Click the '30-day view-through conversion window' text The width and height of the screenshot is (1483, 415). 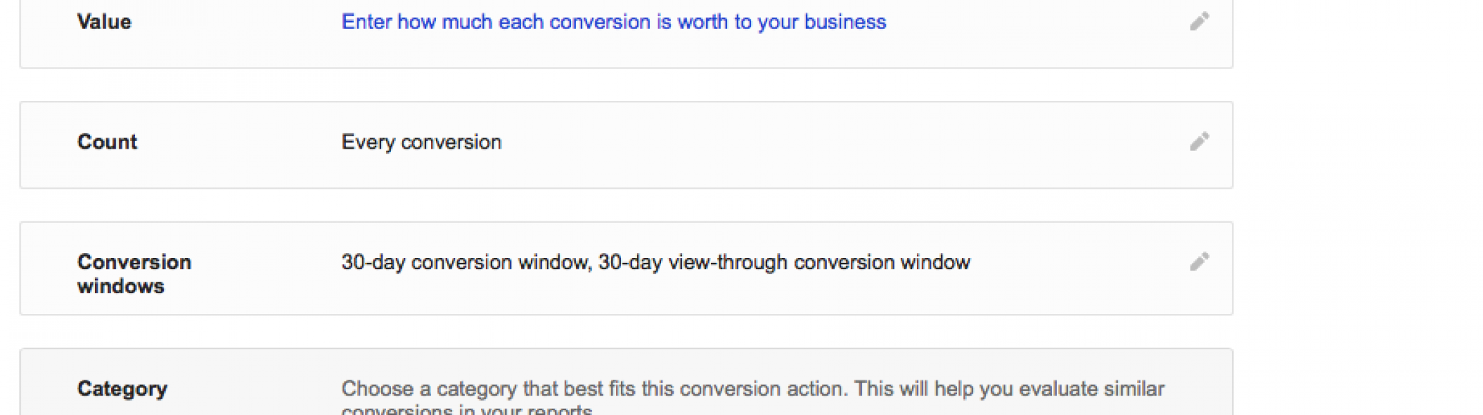(784, 262)
